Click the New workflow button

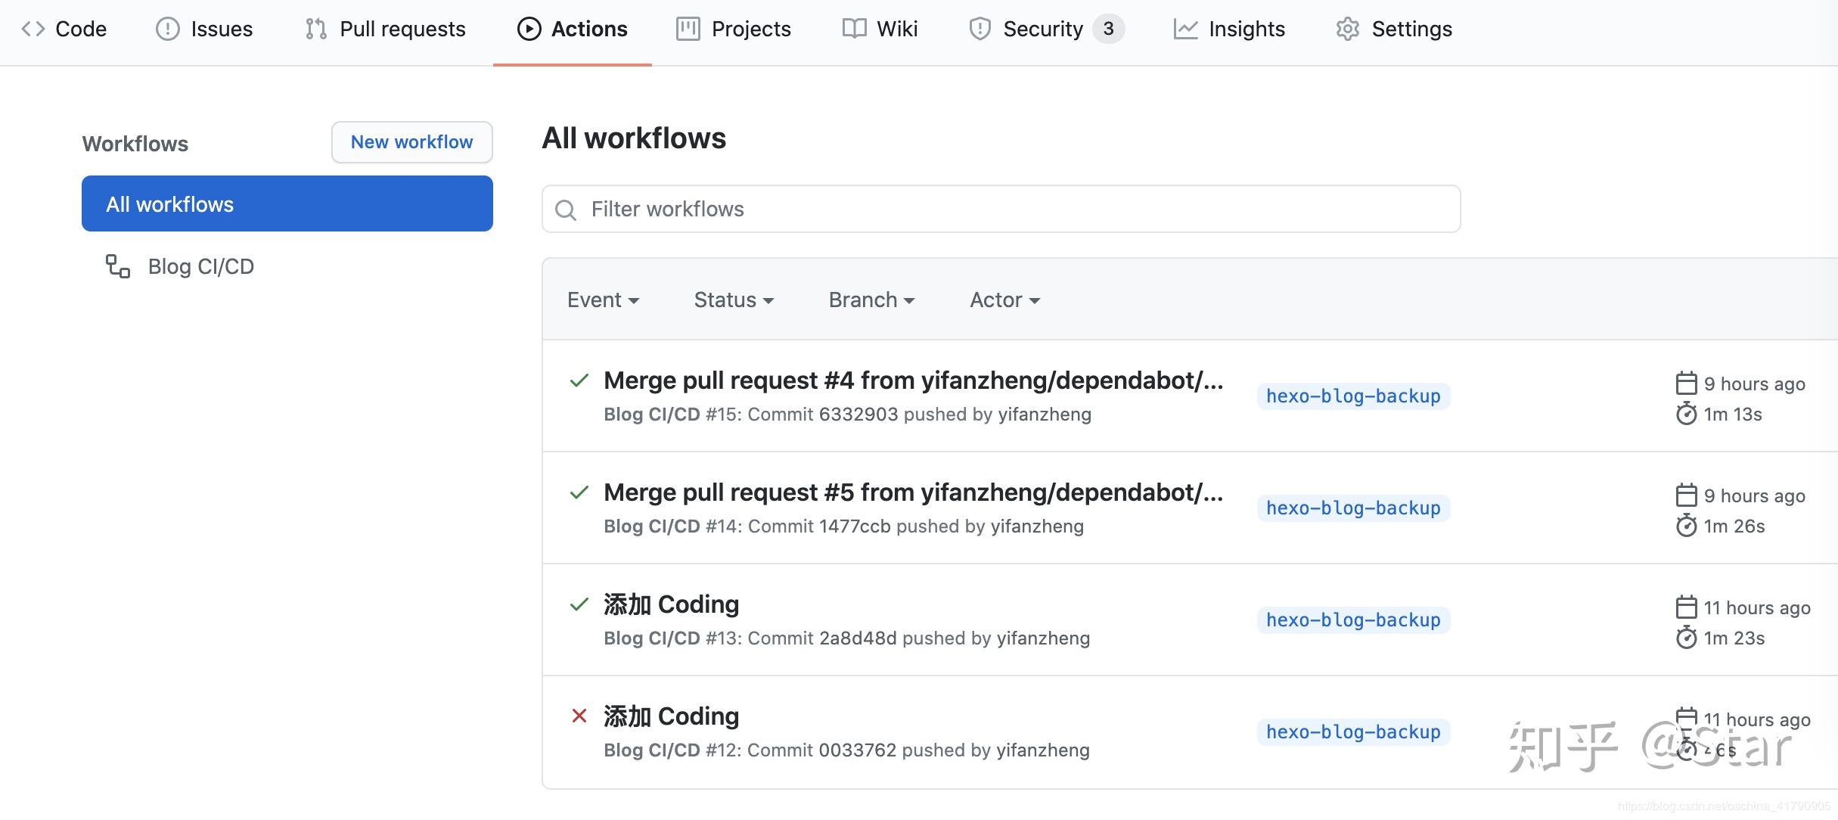point(411,141)
